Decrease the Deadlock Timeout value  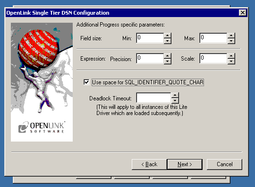pyautogui.click(x=175, y=100)
